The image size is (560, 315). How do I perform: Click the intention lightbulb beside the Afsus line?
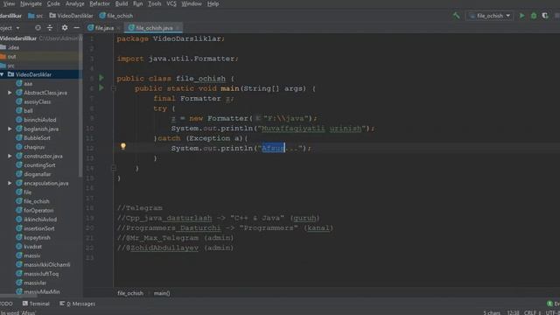tap(122, 146)
